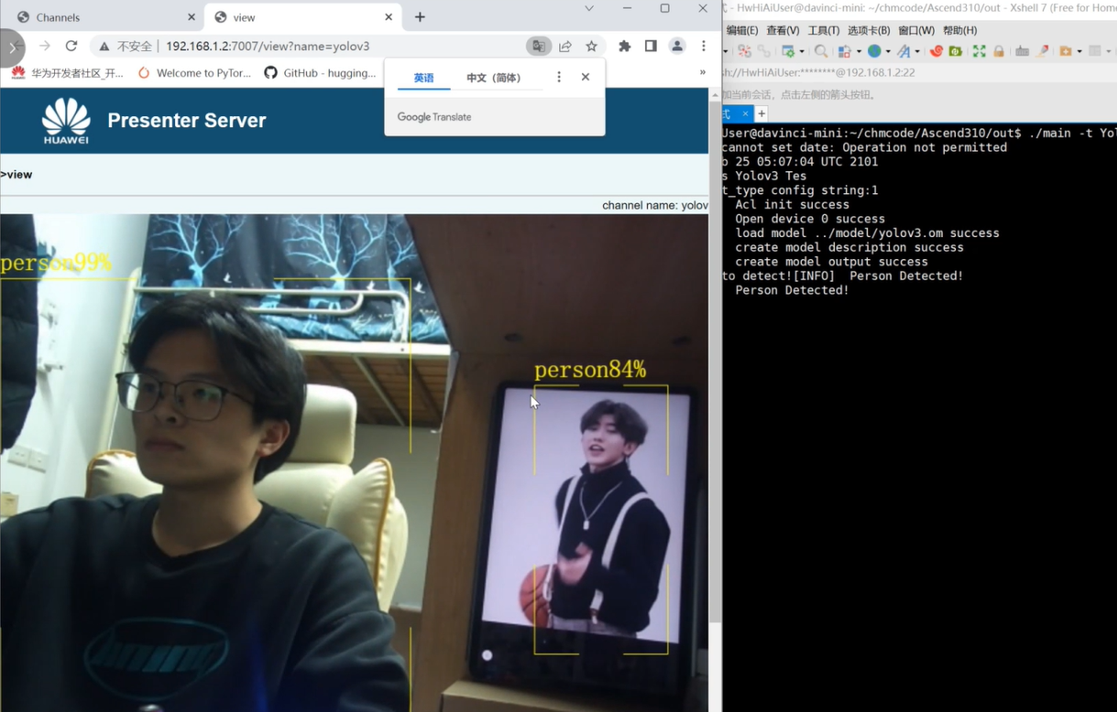
Task: Close the view tab
Action: pos(389,17)
